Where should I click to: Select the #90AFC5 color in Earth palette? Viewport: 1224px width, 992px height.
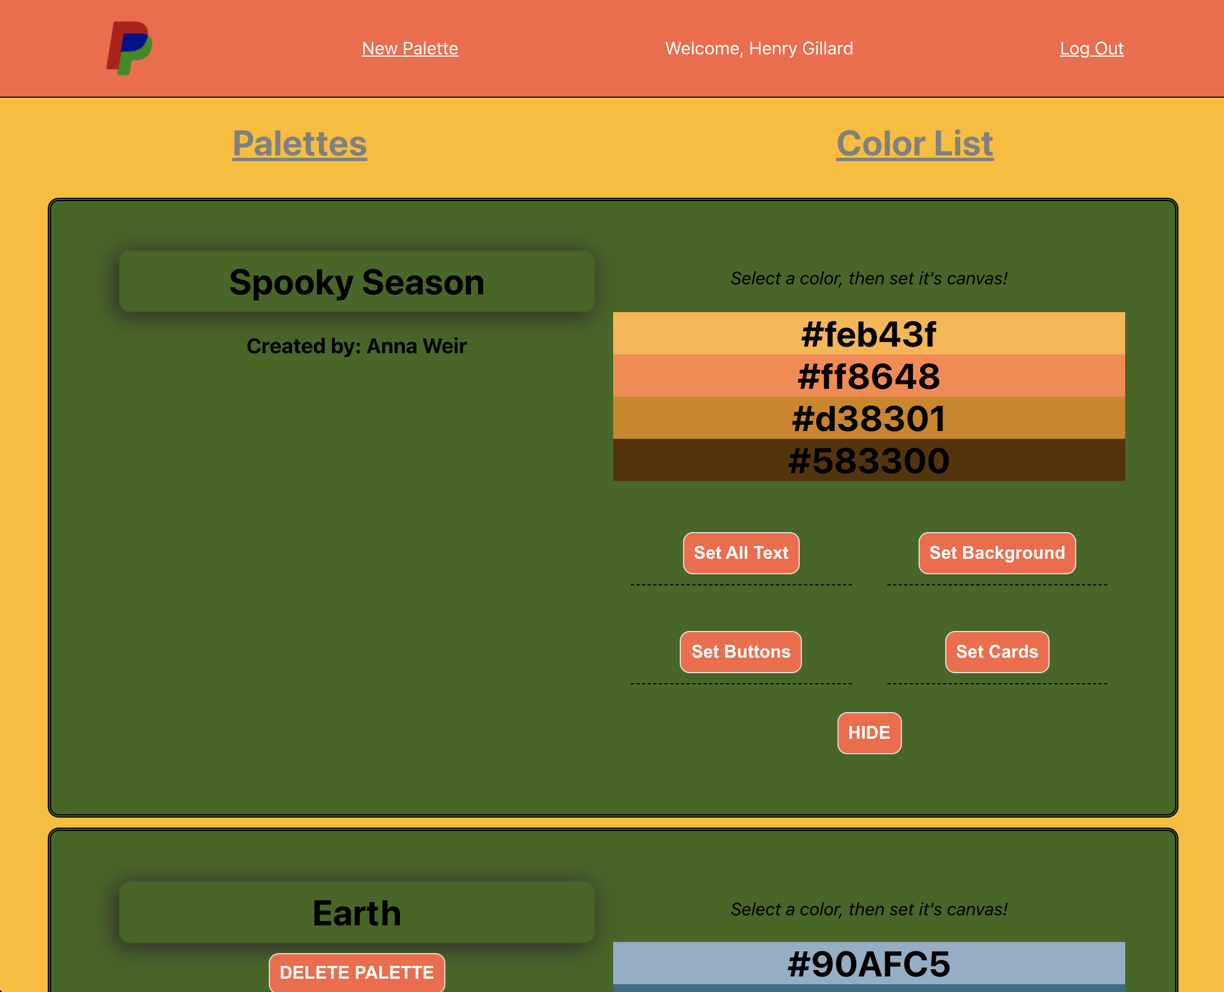pos(868,964)
